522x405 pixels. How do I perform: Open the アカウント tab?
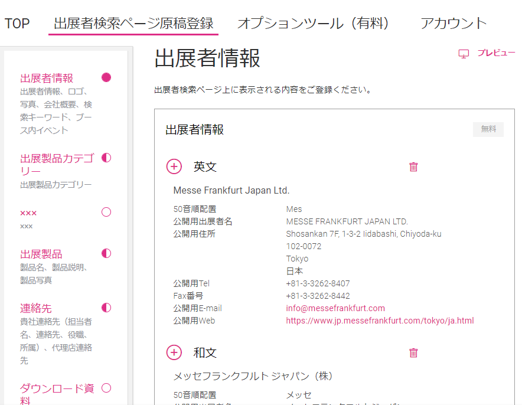click(x=454, y=24)
